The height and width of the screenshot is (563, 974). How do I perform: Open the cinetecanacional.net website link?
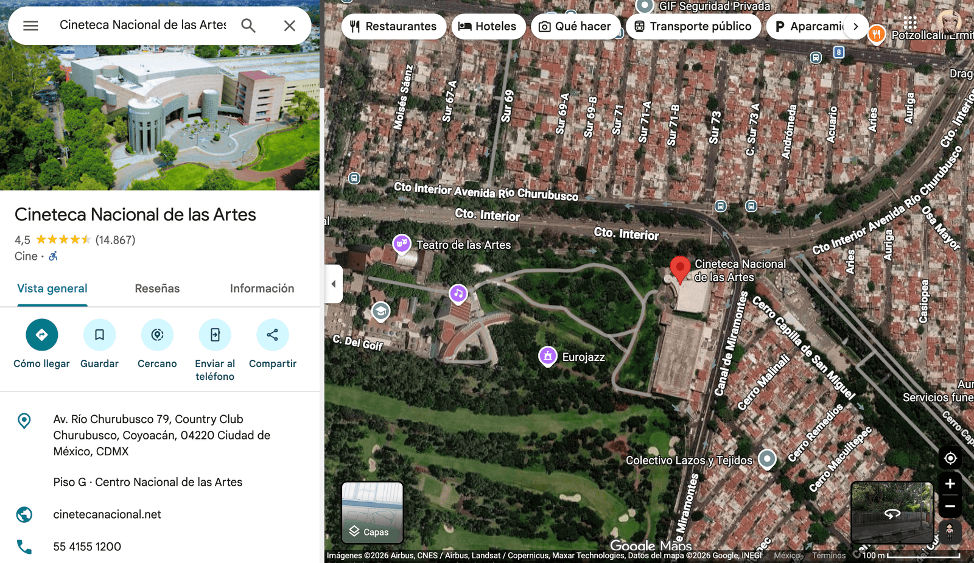tap(107, 514)
